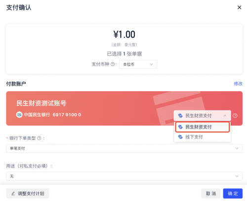Screen dimensions: 247x201
Task: Close the 支付确认 dialog with the X
Action: pyautogui.click(x=239, y=7)
